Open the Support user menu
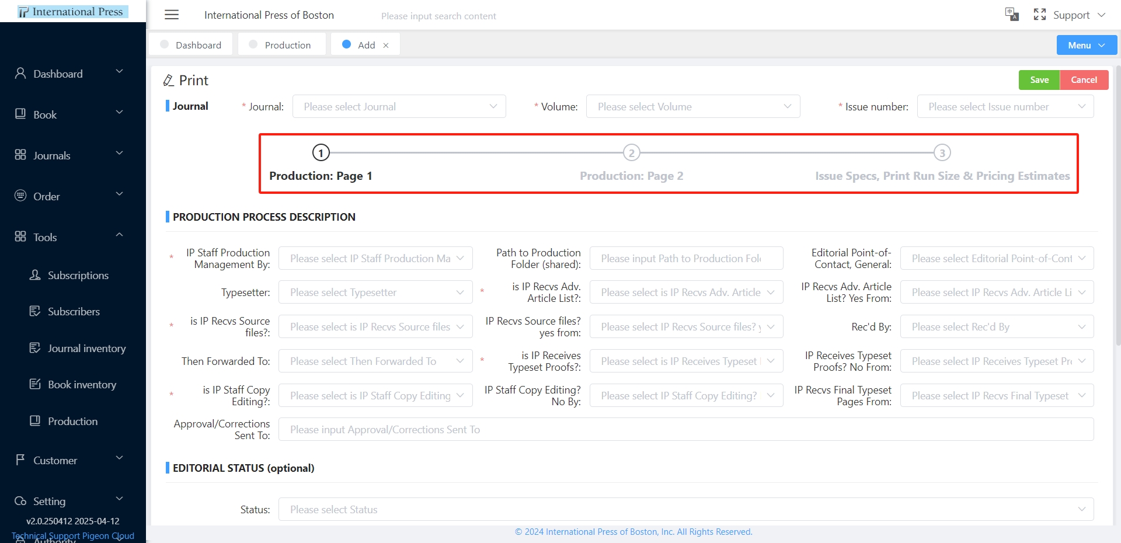 [x=1079, y=15]
